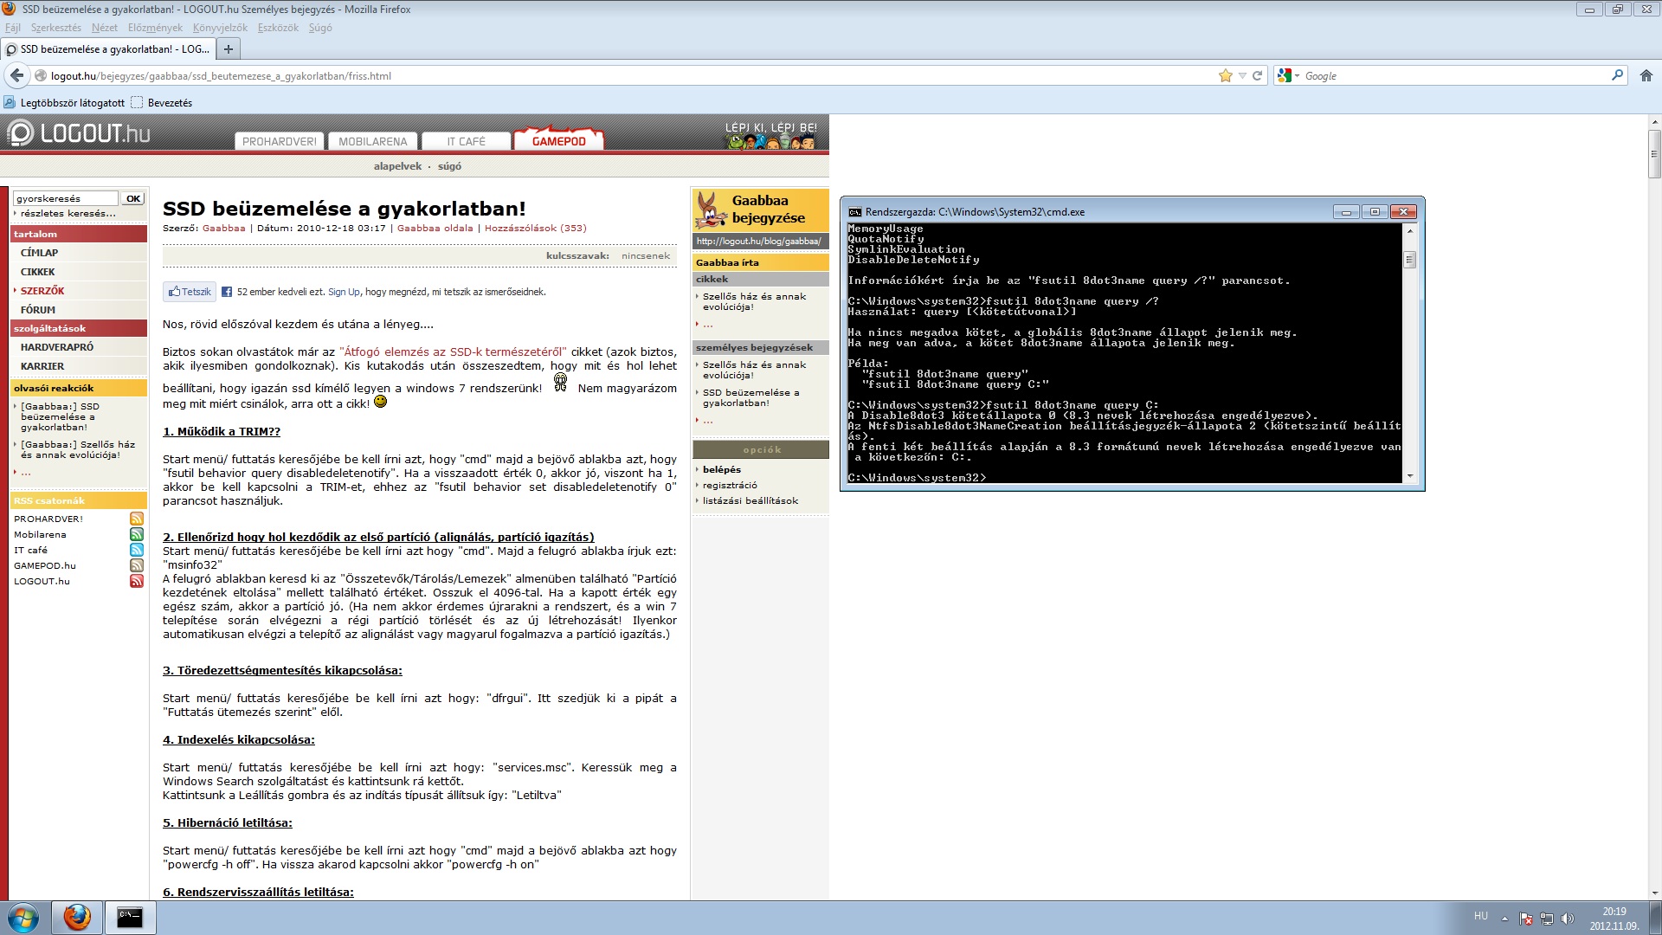Bookmark page with the star icon

point(1225,76)
